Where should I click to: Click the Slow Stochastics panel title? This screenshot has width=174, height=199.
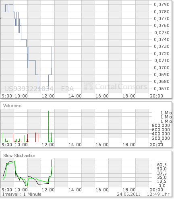pos(19,155)
